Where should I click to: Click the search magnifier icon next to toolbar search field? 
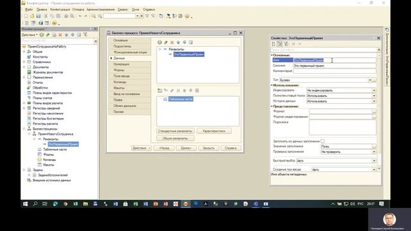(x=100, y=16)
